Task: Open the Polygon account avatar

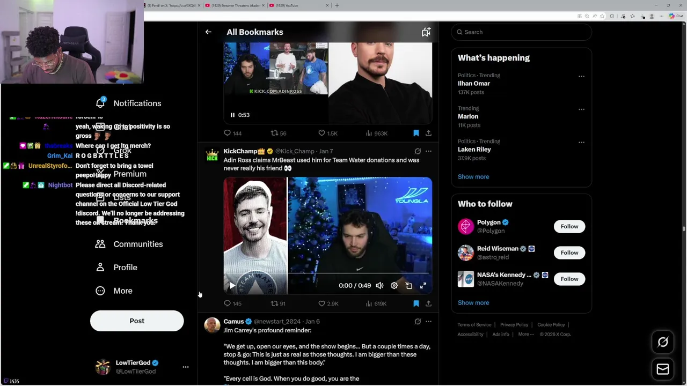Action: (465, 226)
